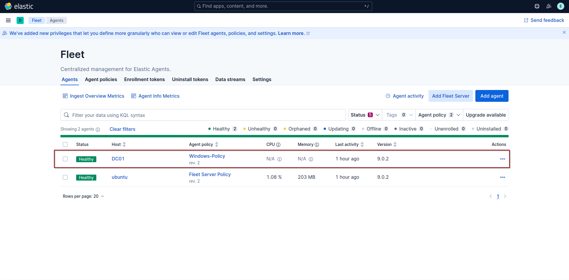Open actions menu for ubuntu agent
569x280 pixels.
pyautogui.click(x=503, y=177)
